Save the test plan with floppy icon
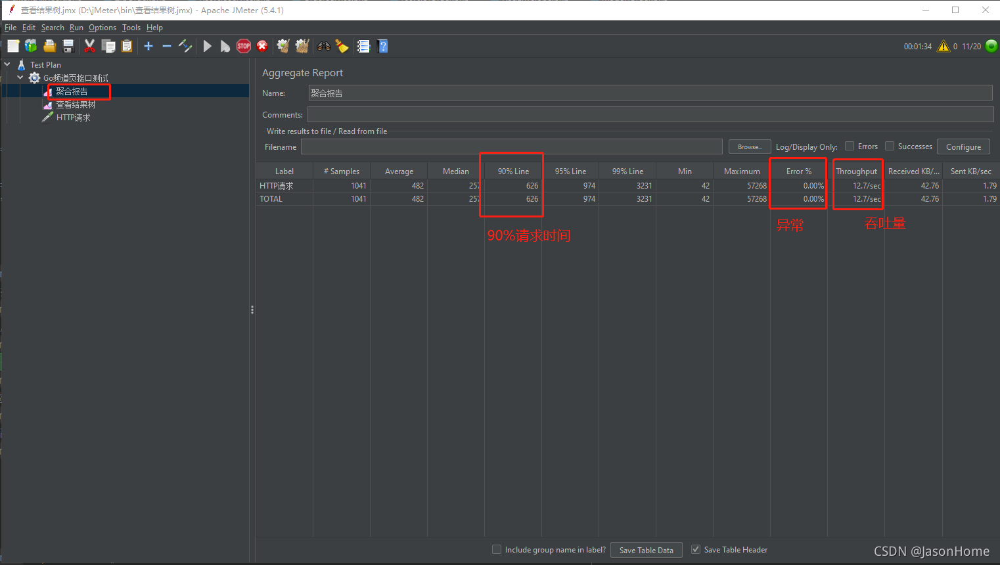This screenshot has height=565, width=1000. [68, 46]
